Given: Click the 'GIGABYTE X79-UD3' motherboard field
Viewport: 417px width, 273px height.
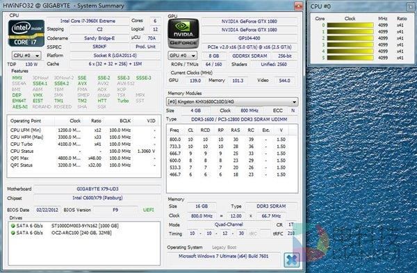Looking at the screenshot, I should pos(97,189).
